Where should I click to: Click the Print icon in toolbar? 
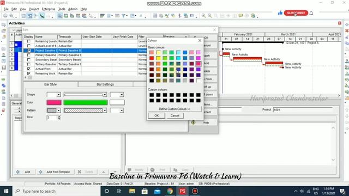[5, 16]
